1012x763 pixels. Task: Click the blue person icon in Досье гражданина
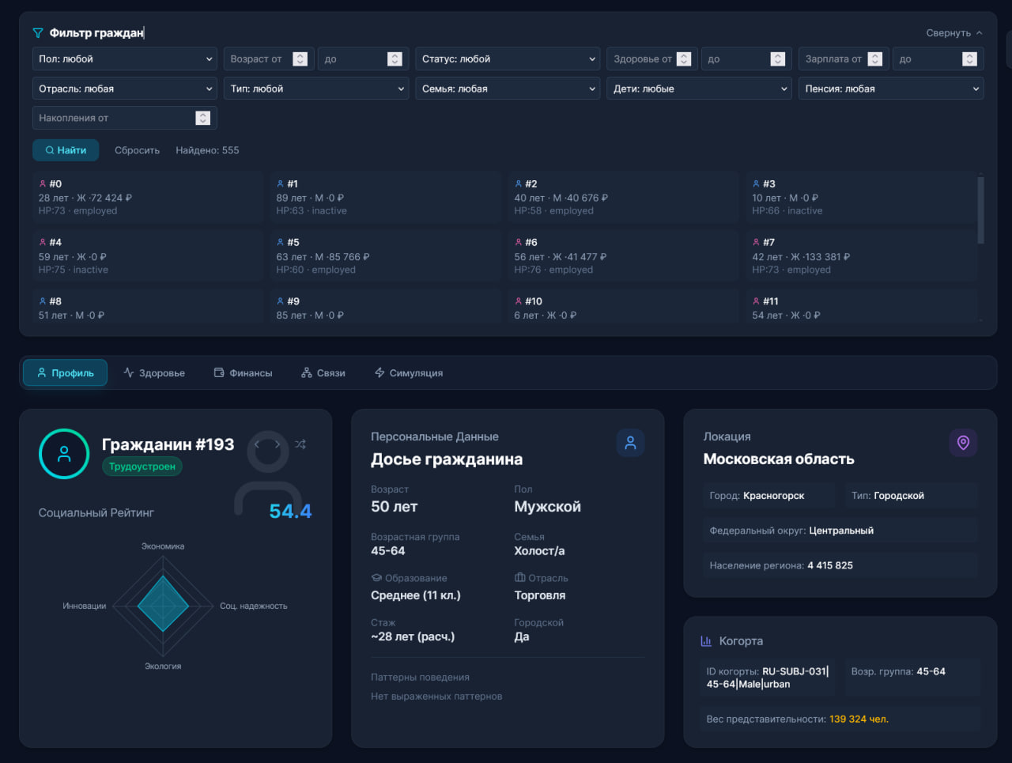(x=630, y=443)
